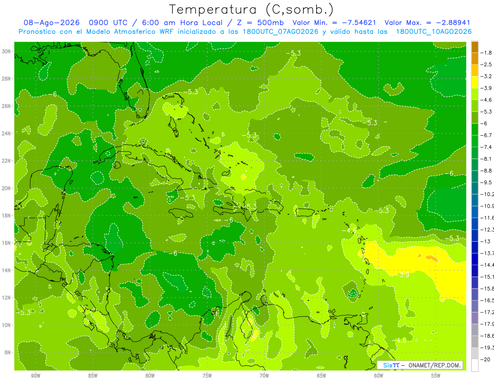Click the 8N latitude axis label
Image resolution: width=494 pixels, height=381 pixels.
coord(7,352)
